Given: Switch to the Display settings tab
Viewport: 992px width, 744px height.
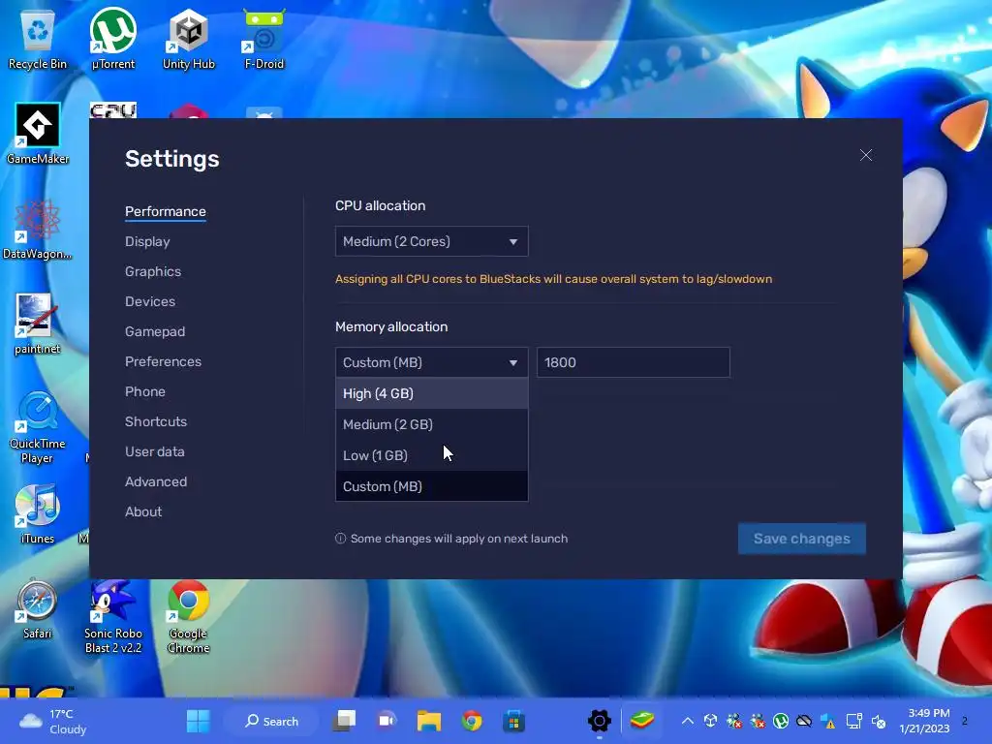Looking at the screenshot, I should pos(147,241).
